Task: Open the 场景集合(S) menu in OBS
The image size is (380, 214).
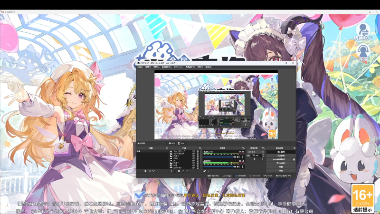Action: (190, 67)
